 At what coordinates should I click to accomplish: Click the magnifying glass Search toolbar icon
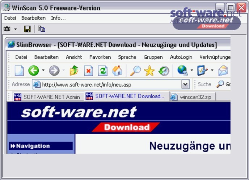[135, 71]
